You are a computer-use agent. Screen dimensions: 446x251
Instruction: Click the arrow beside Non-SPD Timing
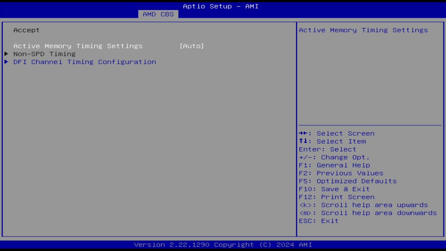tap(6, 54)
